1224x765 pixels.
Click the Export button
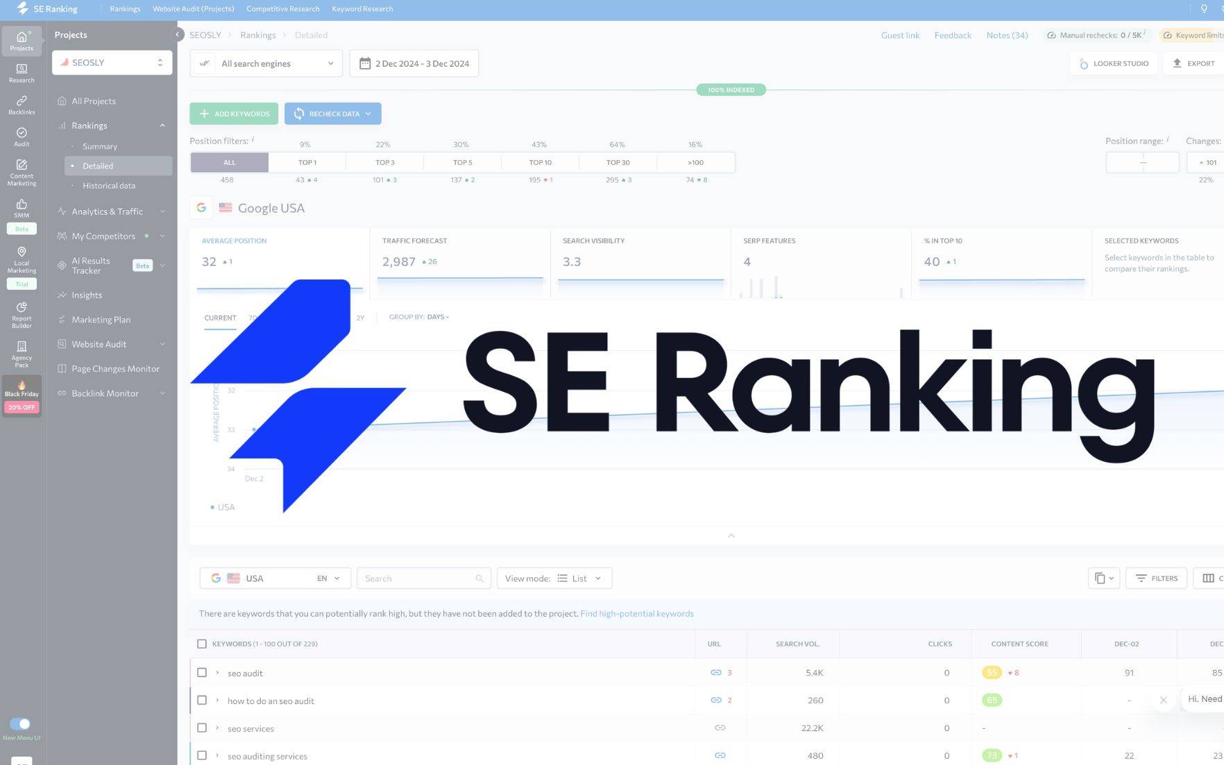point(1193,63)
